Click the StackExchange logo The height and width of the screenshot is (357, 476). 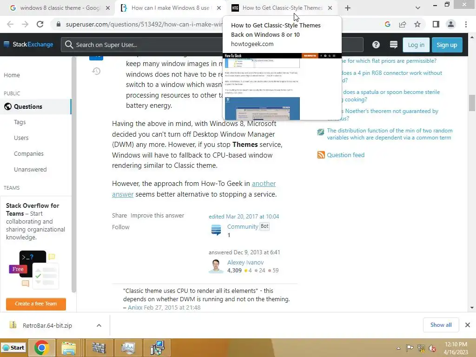[x=28, y=44]
